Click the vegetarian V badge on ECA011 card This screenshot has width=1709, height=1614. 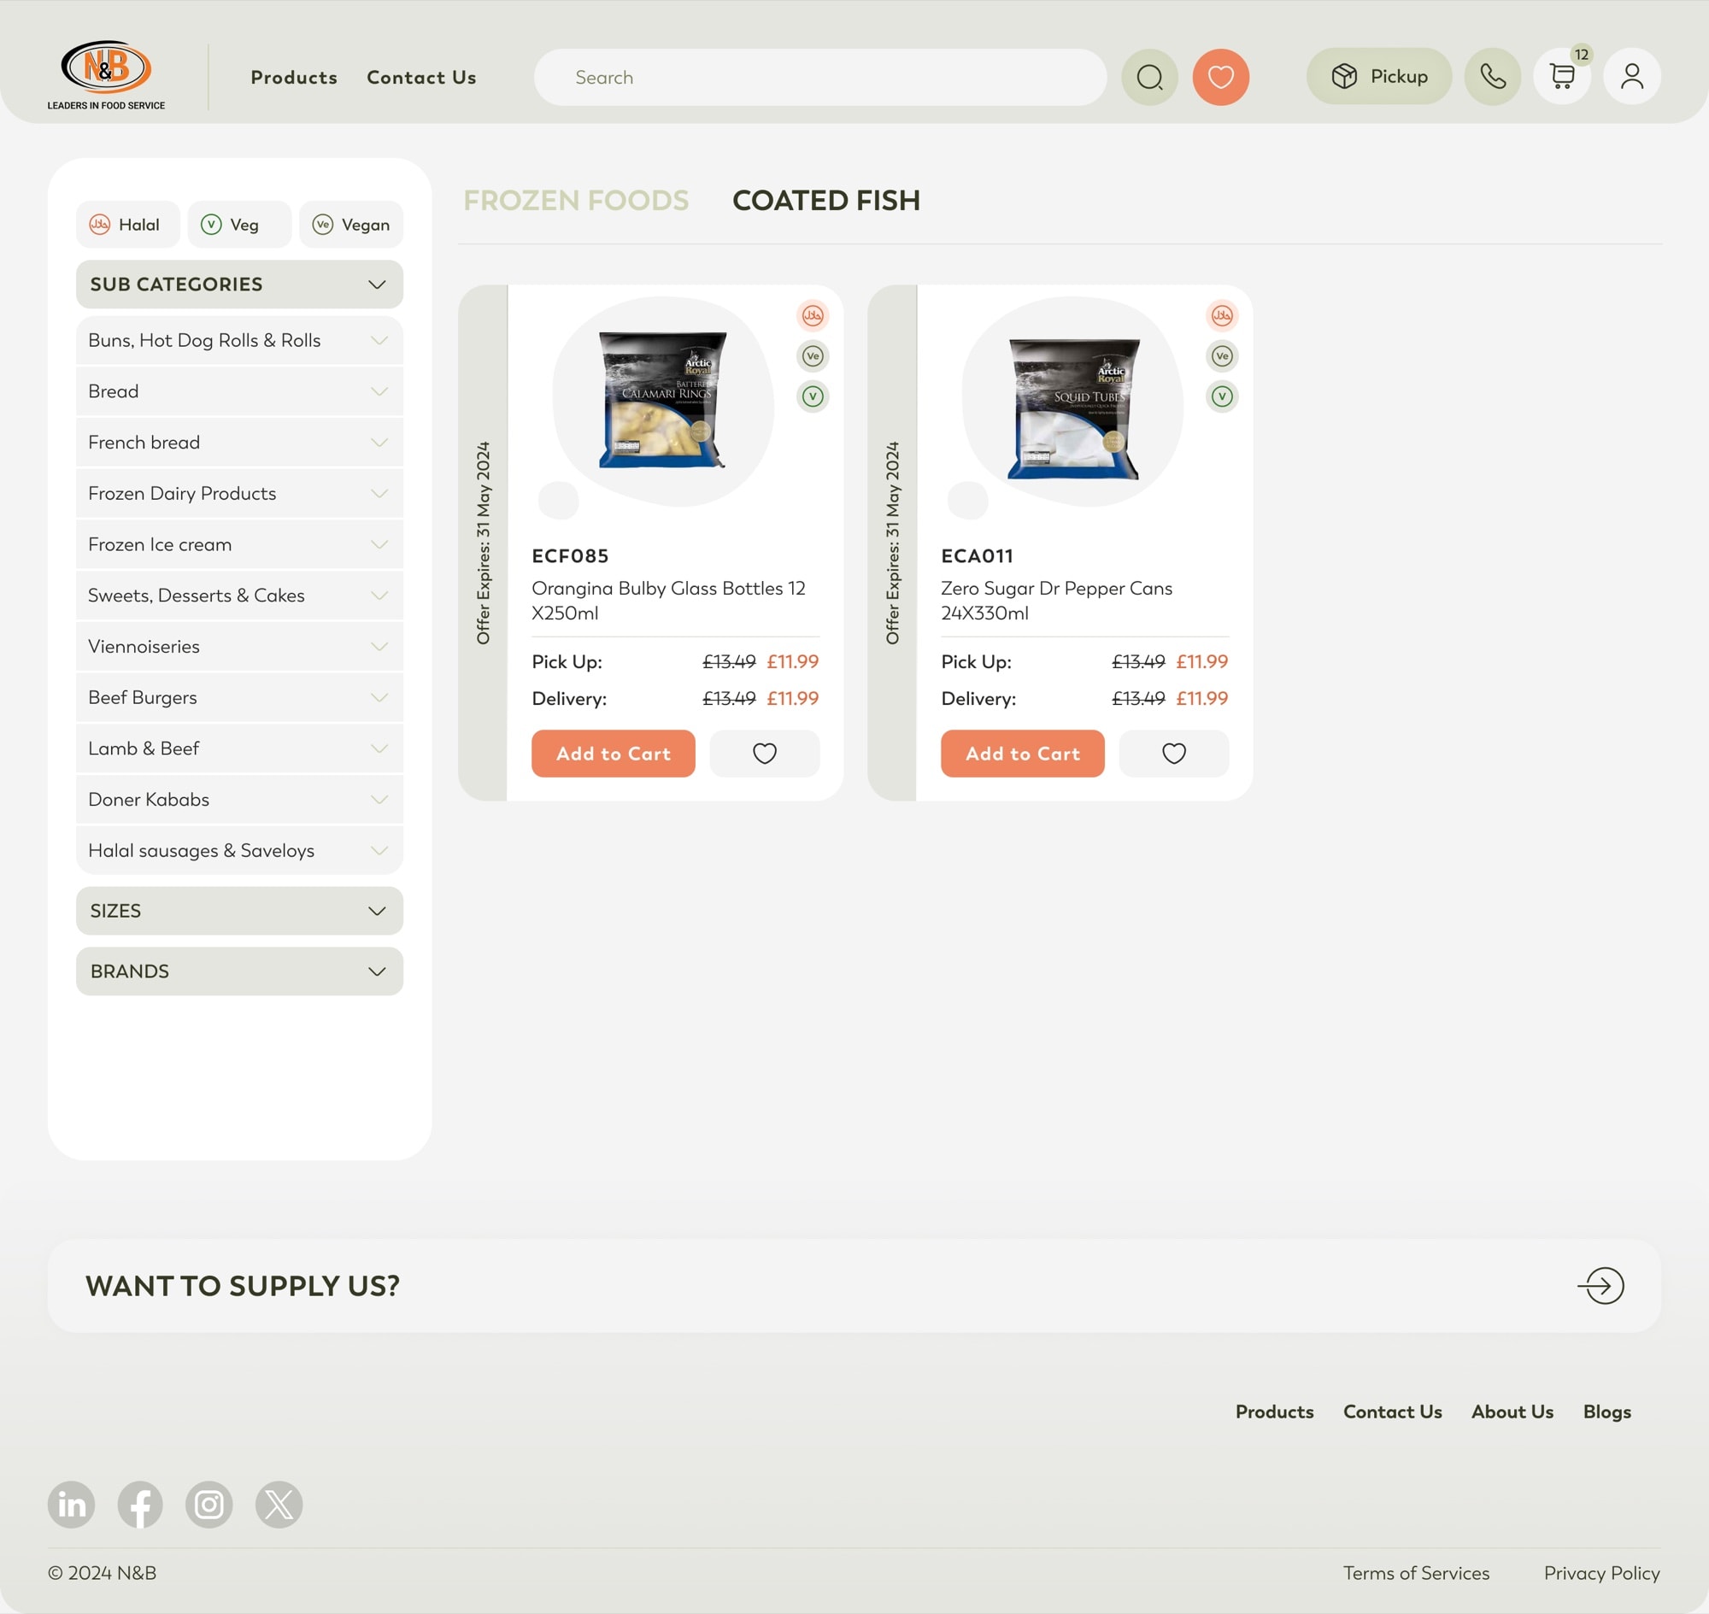point(1222,396)
